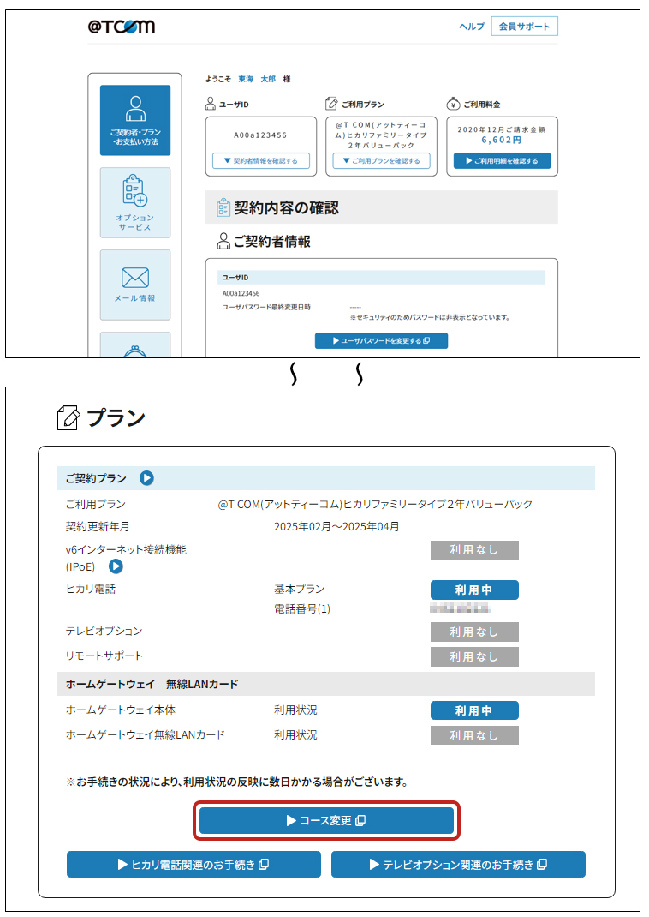
Task: Select メール情報 sidebar item
Action: 135,285
